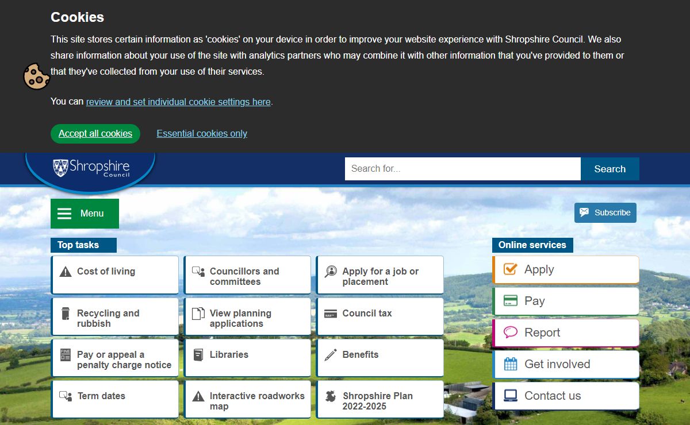Subscribe using the envelope button
This screenshot has height=425, width=690.
tap(605, 212)
